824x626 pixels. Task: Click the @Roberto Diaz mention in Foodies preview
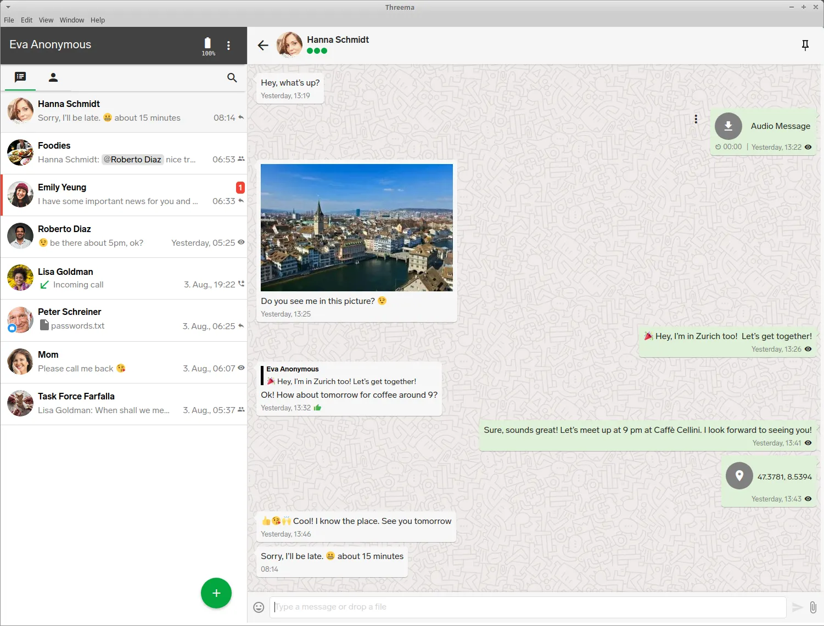pos(132,160)
